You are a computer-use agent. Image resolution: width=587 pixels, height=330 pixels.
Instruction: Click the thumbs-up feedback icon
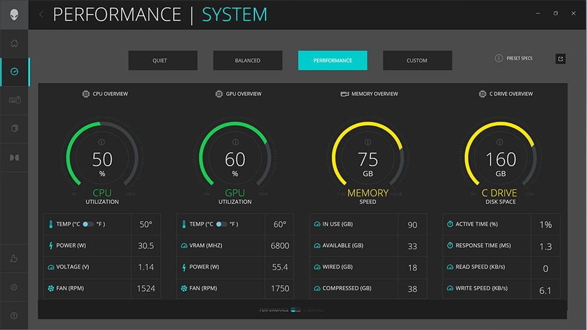[14, 259]
